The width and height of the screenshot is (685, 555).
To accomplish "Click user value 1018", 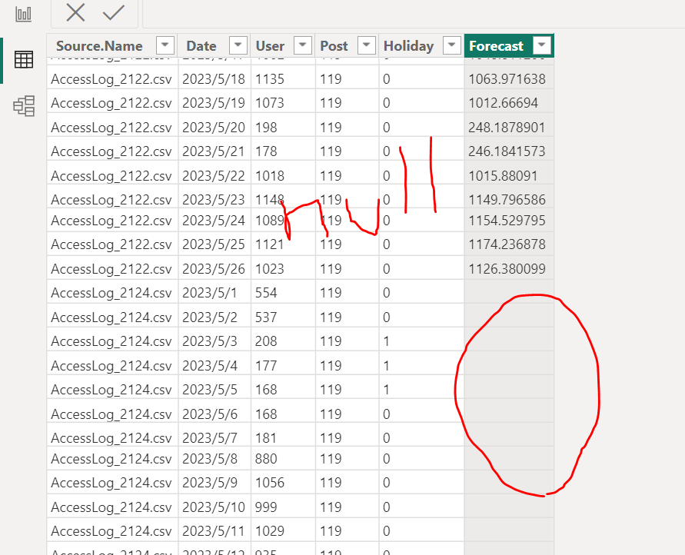I will point(270,176).
